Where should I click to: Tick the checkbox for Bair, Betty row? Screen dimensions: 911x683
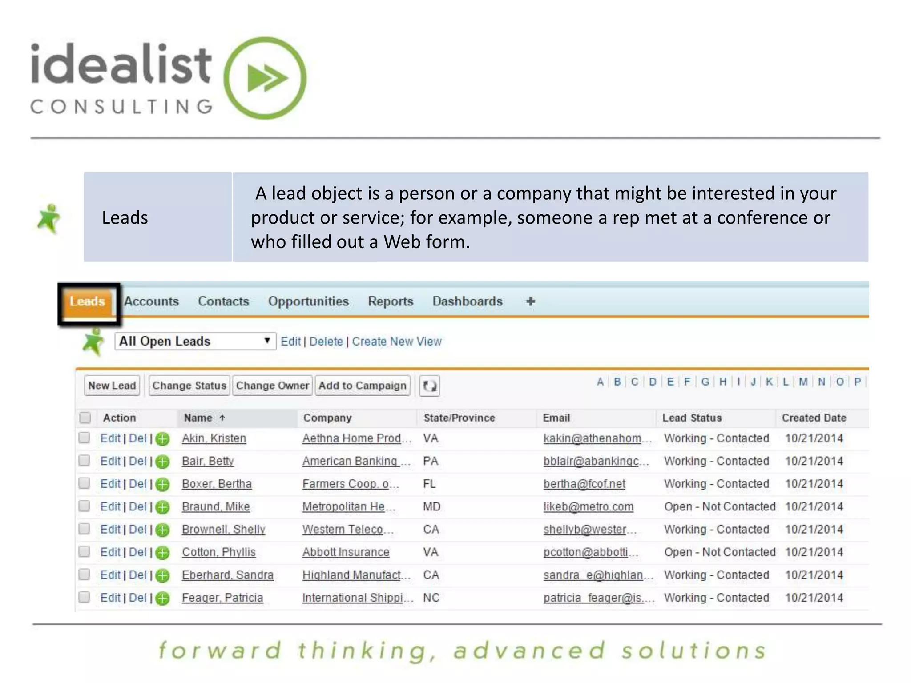tap(84, 461)
